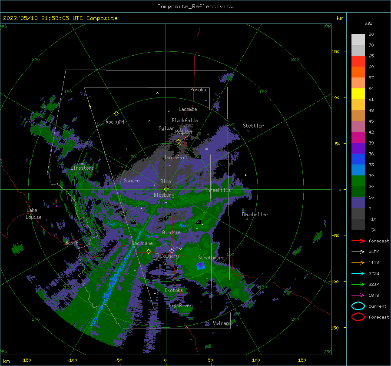
Task: Click the Blackfalds city label
Action: coord(185,121)
